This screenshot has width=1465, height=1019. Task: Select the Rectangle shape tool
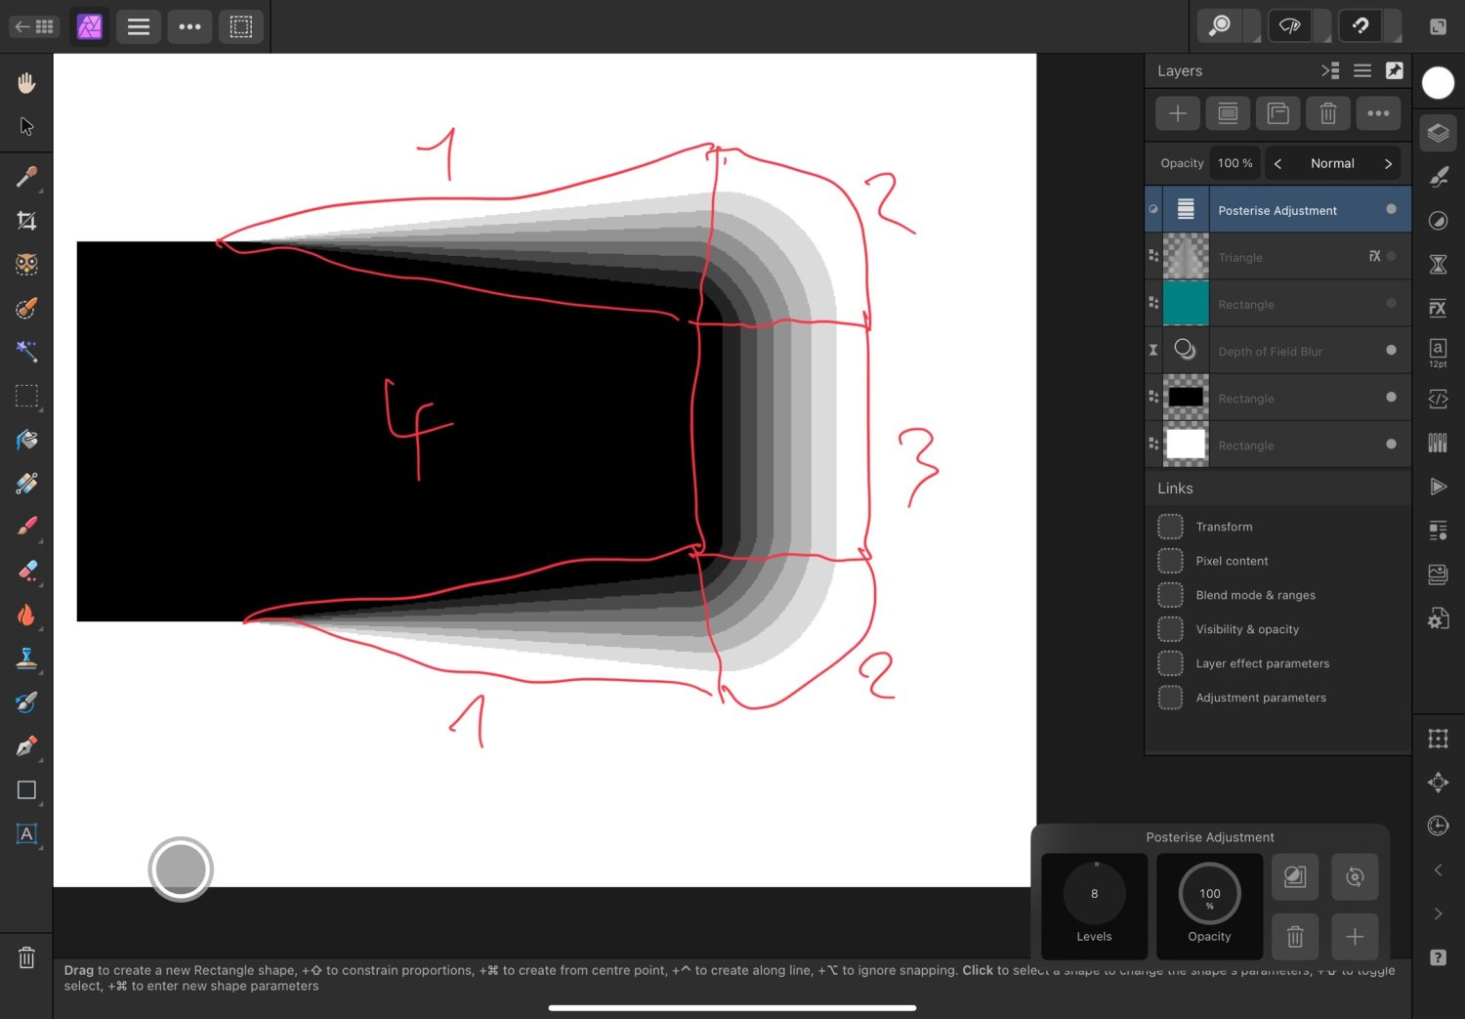point(26,789)
